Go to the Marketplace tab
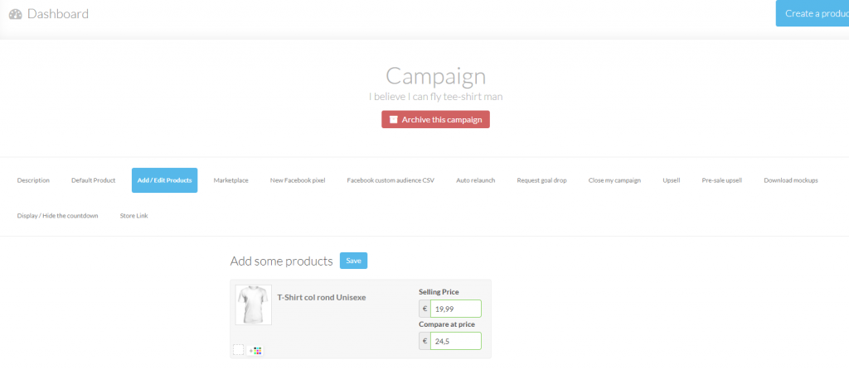 pos(230,180)
